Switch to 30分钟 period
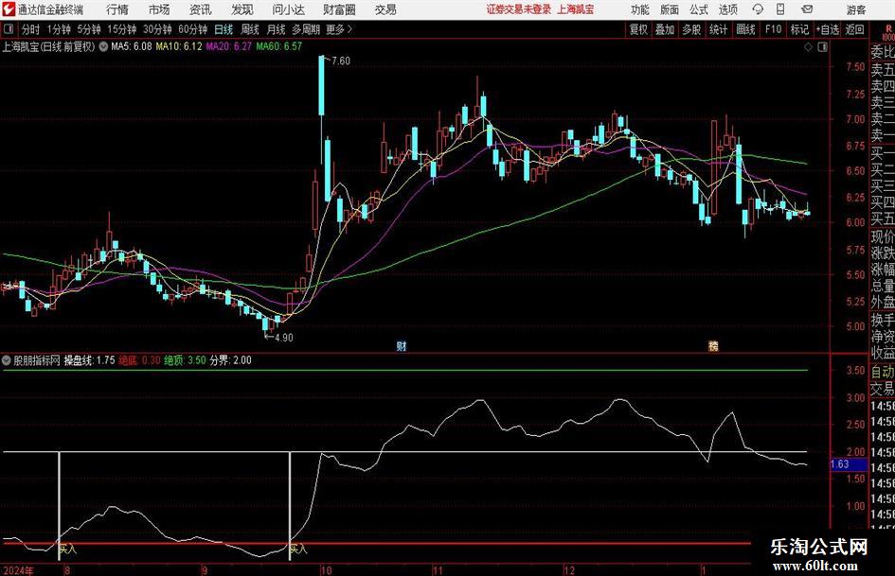 157,29
